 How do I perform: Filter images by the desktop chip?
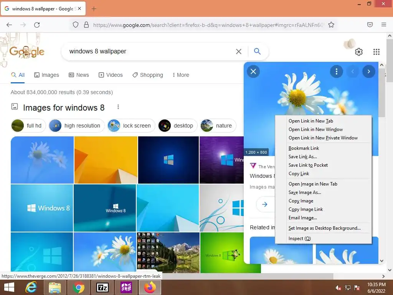[x=178, y=126]
